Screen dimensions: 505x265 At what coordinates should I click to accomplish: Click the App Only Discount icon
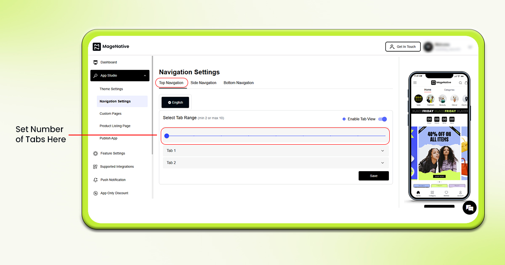(x=96, y=193)
